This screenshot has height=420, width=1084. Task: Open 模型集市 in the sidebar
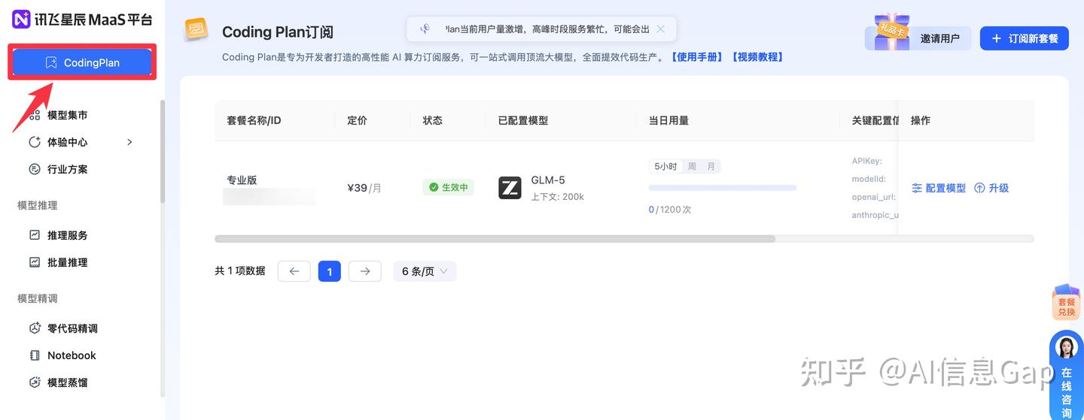(67, 115)
